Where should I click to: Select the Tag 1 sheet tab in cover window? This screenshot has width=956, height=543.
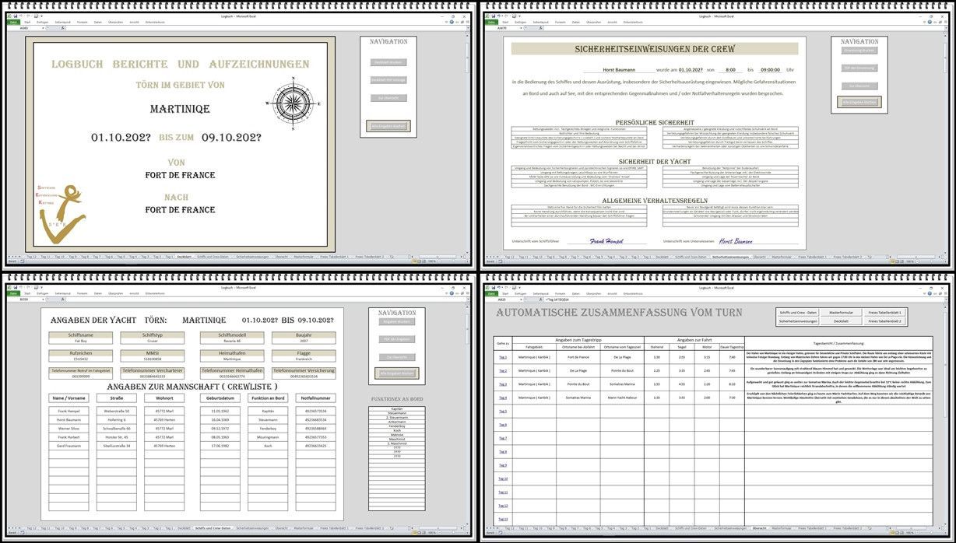(x=169, y=256)
